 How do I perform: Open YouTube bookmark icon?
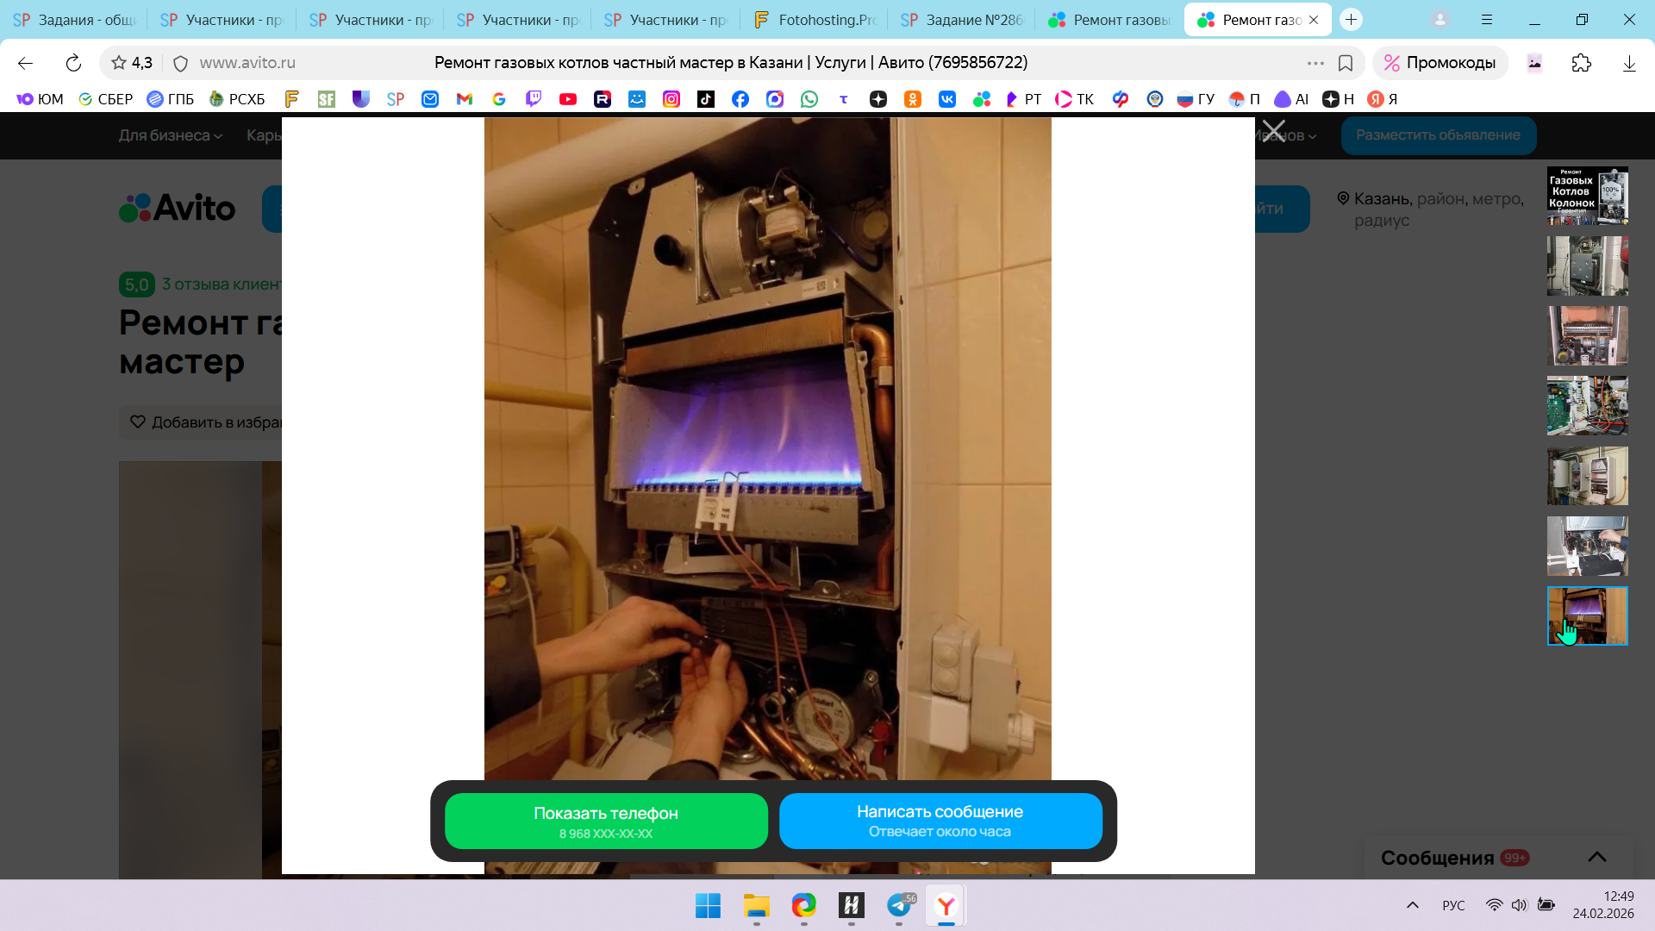pos(567,99)
